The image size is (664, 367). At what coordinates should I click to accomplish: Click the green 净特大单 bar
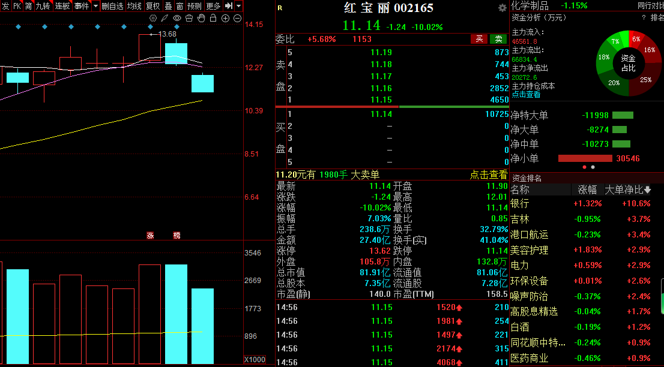[623, 115]
